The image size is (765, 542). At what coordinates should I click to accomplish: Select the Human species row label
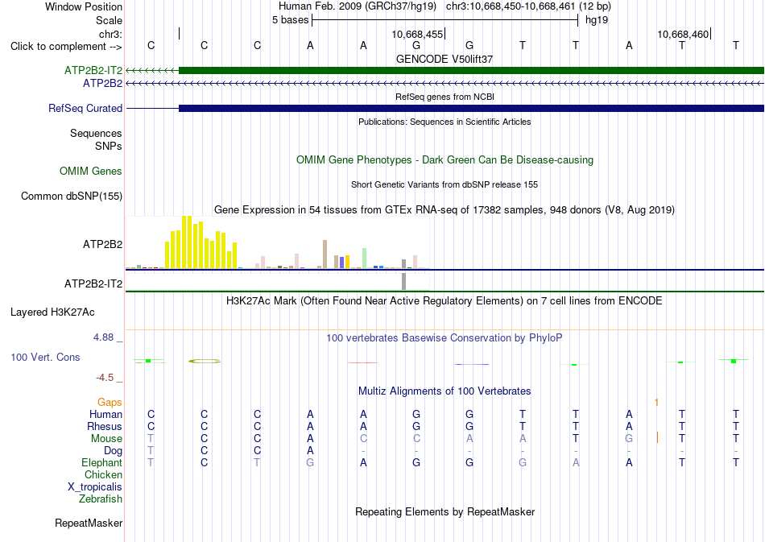[105, 414]
